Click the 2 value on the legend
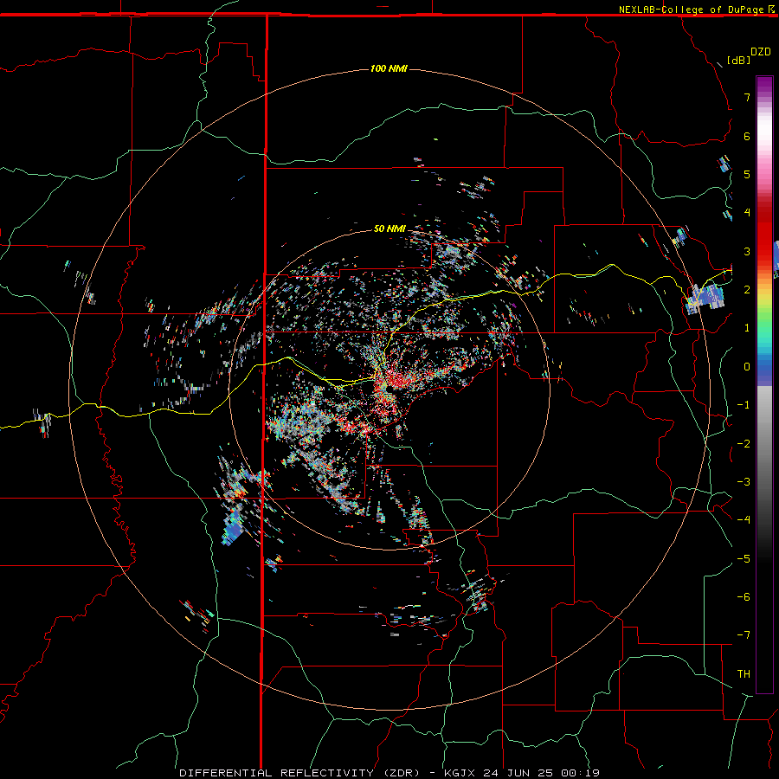The height and width of the screenshot is (779, 779). coord(747,290)
